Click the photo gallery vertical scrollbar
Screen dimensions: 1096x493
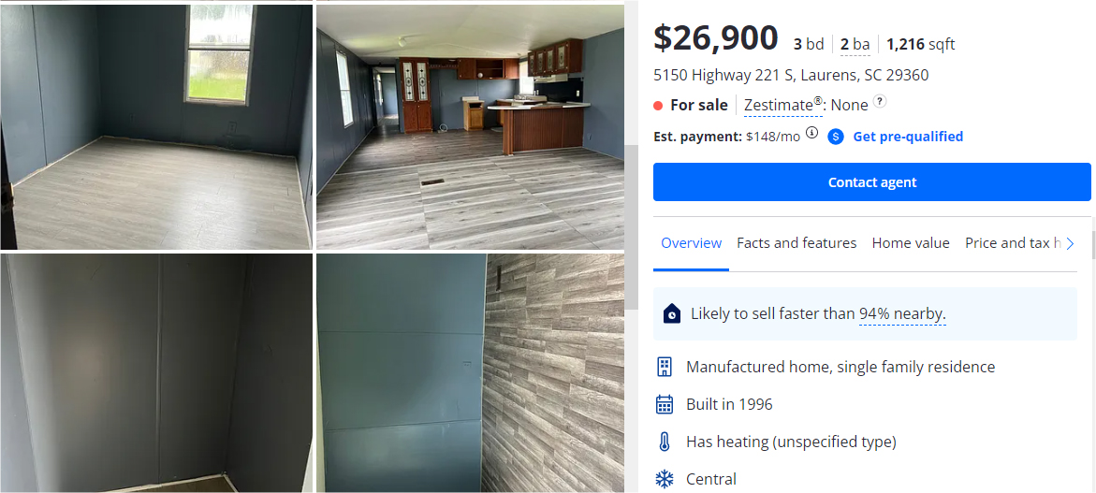click(x=631, y=227)
